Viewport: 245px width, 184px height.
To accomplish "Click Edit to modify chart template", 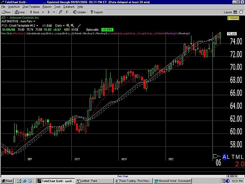I will coord(47,26).
